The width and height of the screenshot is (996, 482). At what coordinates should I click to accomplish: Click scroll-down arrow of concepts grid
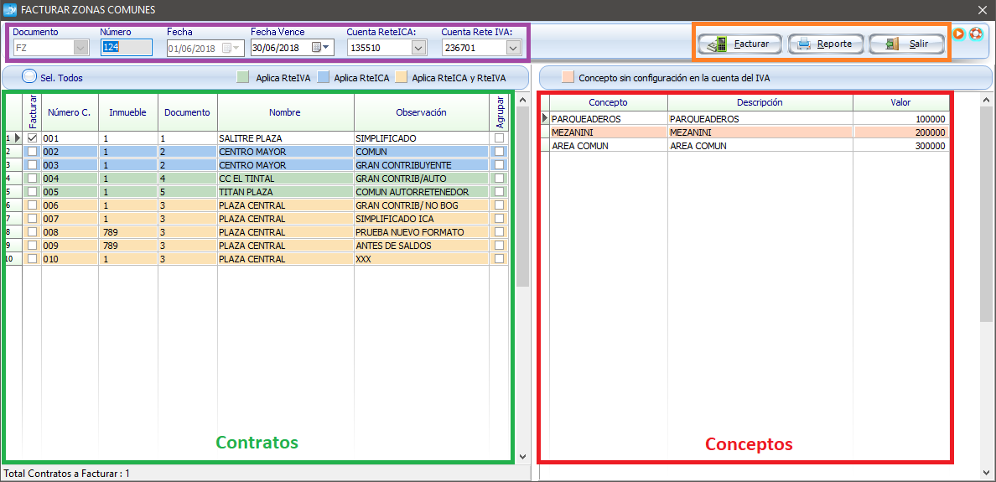click(x=987, y=472)
